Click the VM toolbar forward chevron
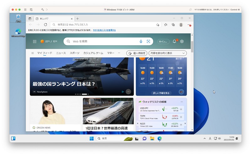This screenshot has width=251, height=155. click(x=47, y=10)
